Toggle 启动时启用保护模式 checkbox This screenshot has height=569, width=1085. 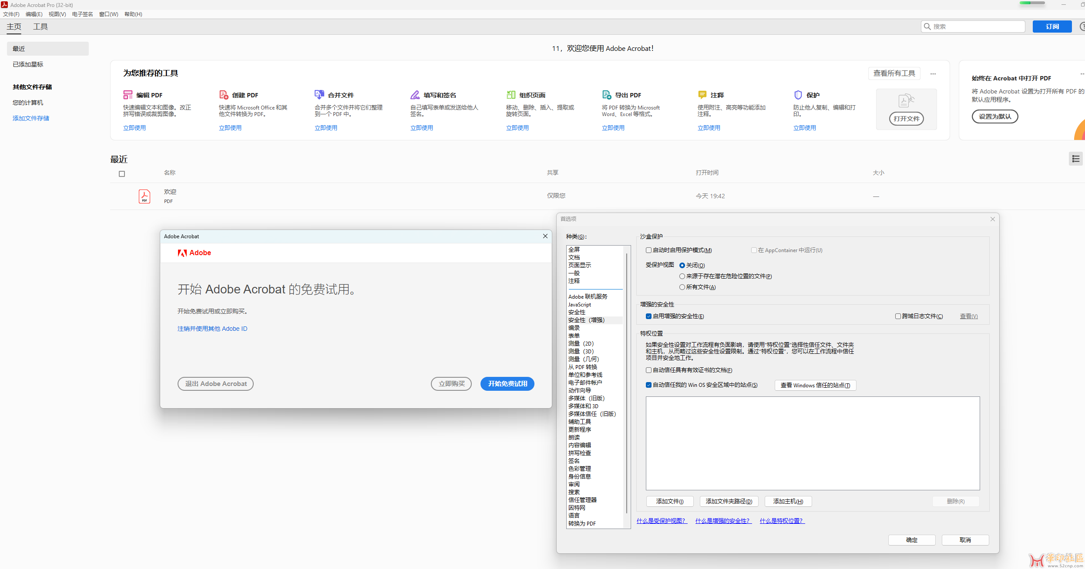[648, 250]
